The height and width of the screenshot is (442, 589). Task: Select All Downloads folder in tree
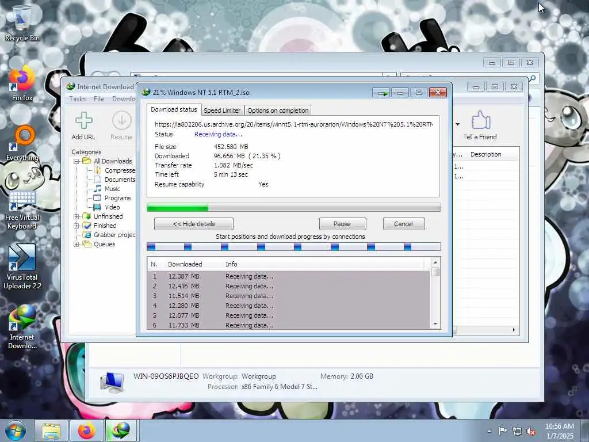click(108, 161)
